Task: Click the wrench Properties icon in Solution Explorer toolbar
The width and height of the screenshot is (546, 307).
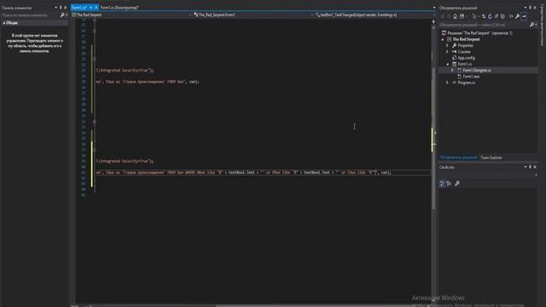Action: pyautogui.click(x=518, y=16)
